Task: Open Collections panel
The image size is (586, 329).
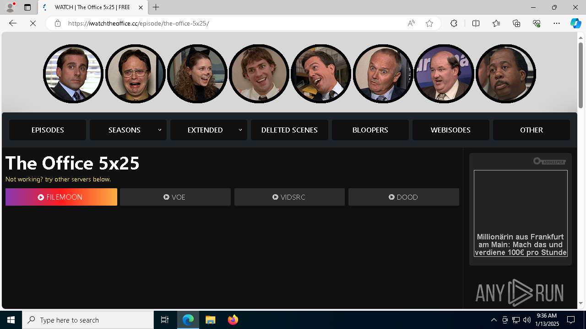Action: pyautogui.click(x=516, y=23)
